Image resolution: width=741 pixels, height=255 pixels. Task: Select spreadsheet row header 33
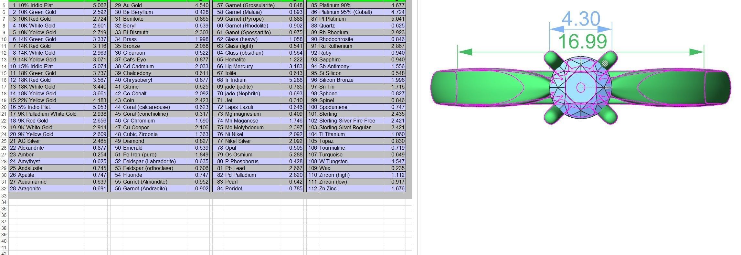[x=4, y=196]
